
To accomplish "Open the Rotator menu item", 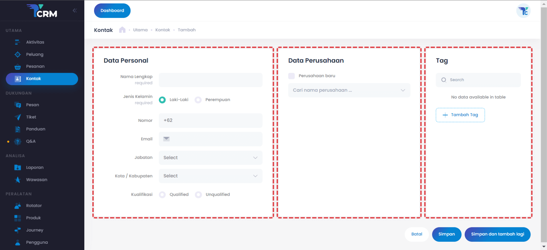I will [x=34, y=206].
